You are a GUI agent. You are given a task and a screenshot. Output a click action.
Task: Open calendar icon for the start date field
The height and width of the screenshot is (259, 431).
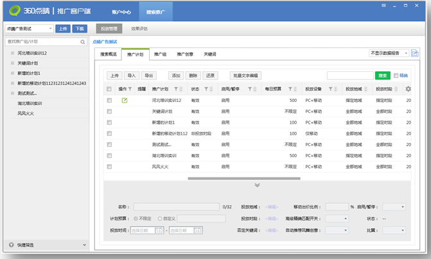(x=161, y=230)
